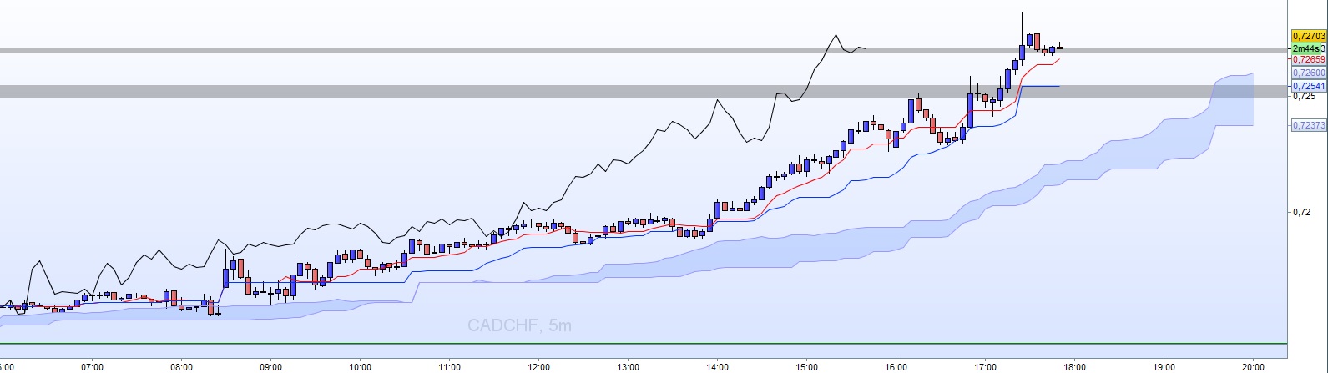This screenshot has height=373, width=1328.
Task: Click the 18:00 time axis label
Action: click(1074, 366)
